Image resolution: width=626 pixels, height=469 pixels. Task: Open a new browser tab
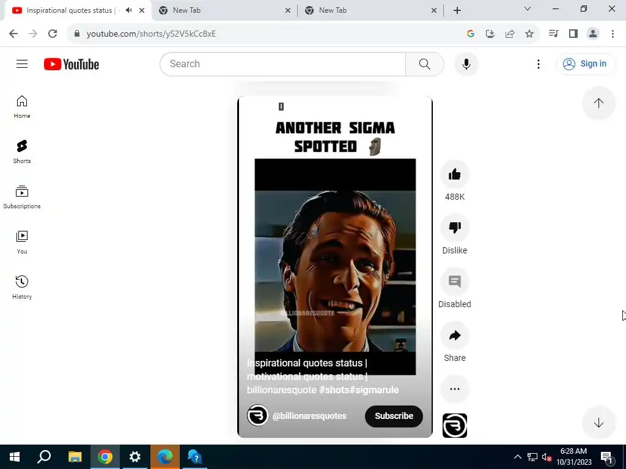(457, 10)
